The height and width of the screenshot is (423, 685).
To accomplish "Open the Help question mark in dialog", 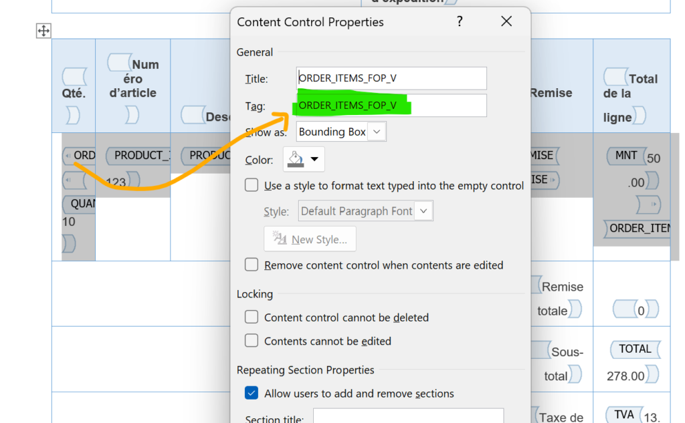I will pos(460,21).
